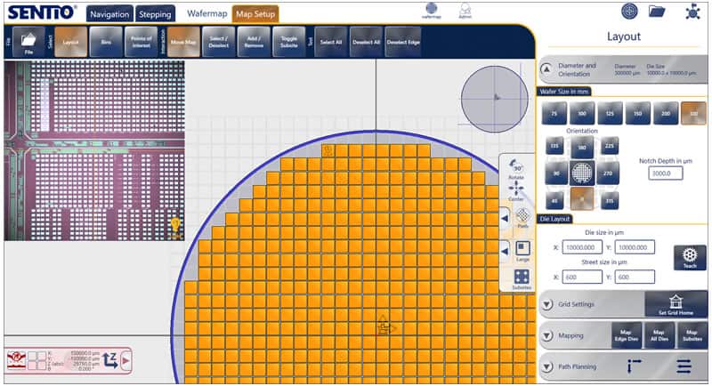Switch to the Navigation tab
Image resolution: width=712 pixels, height=386 pixels.
pos(110,14)
